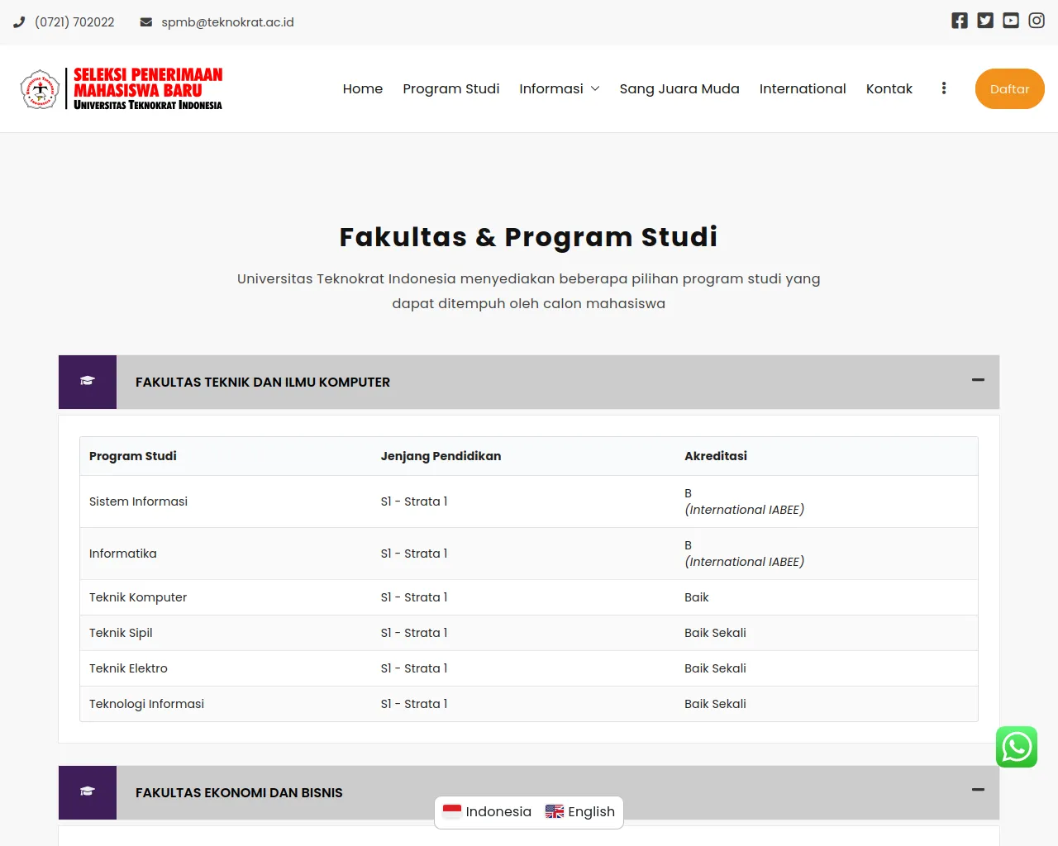Select the Teknologi Informasi program cell
Image resolution: width=1058 pixels, height=846 pixels.
coord(146,704)
